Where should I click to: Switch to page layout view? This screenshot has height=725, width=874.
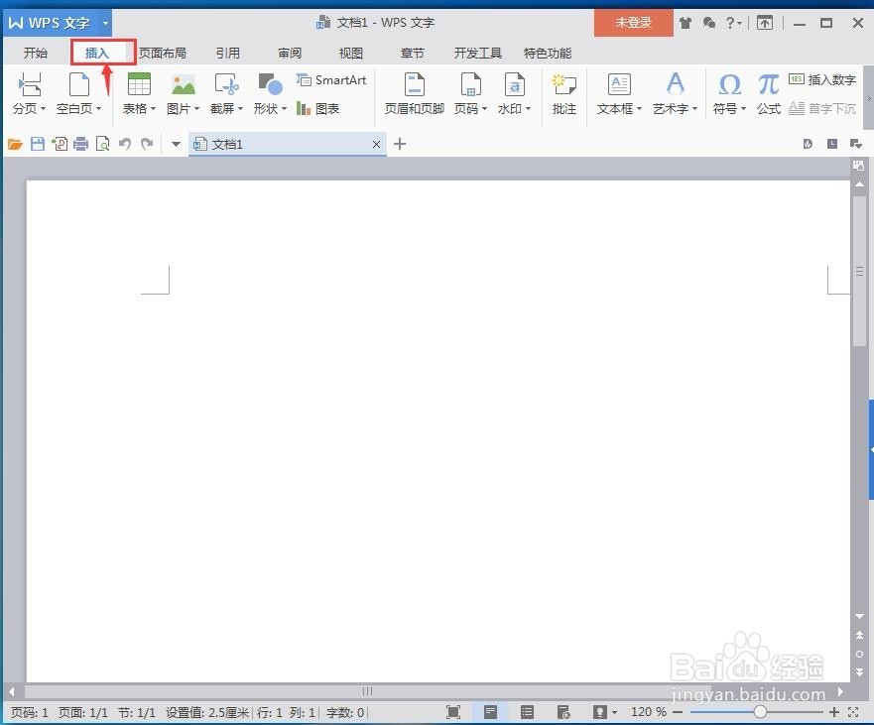pyautogui.click(x=490, y=712)
